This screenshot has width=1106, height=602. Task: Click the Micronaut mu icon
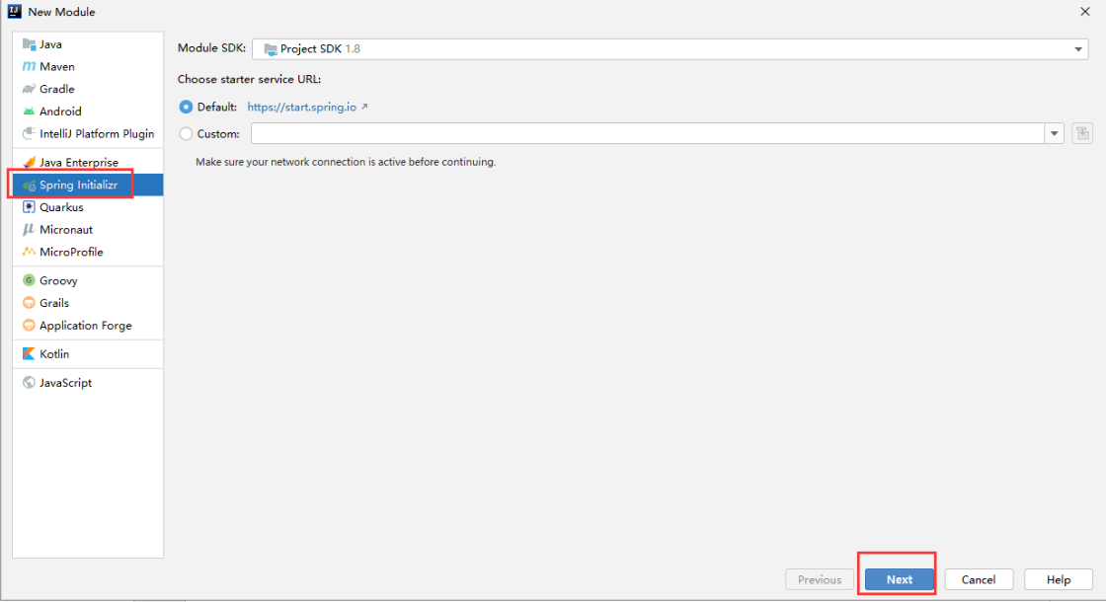click(29, 230)
